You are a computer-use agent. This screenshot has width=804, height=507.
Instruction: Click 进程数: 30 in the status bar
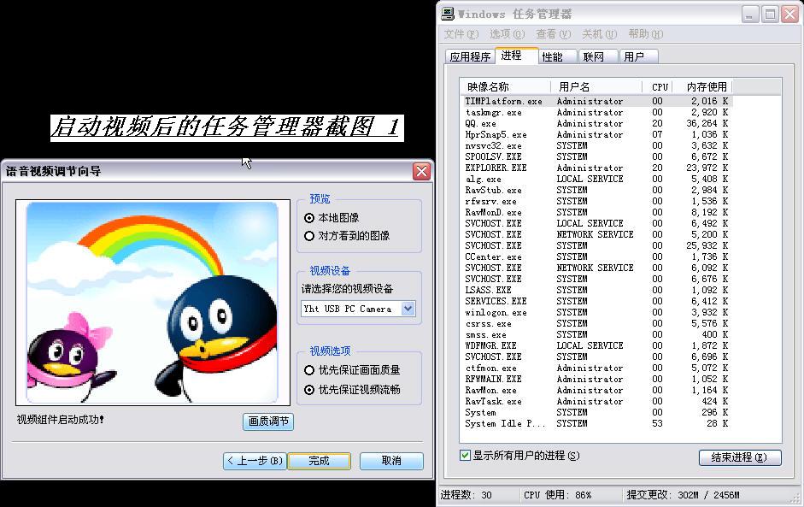pos(467,495)
